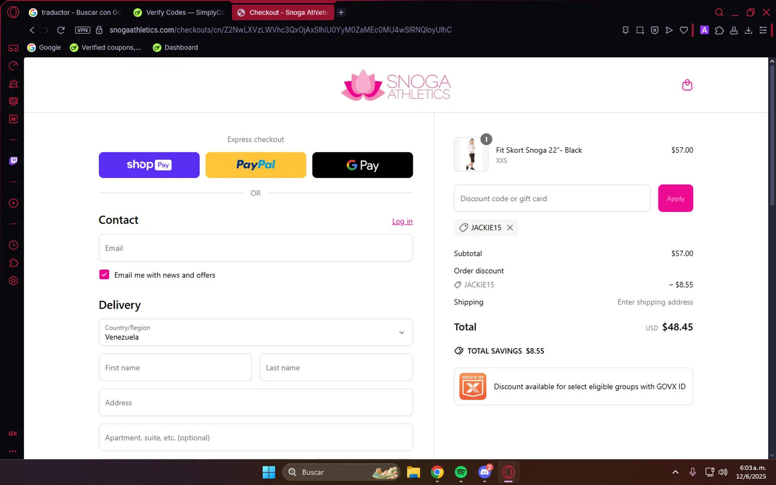Image resolution: width=776 pixels, height=485 pixels.
Task: Open File Explorer from the taskbar
Action: coord(413,472)
